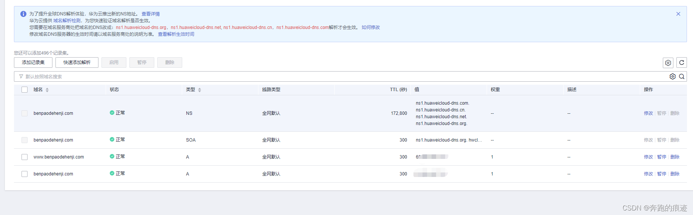Click the search magnifier icon
The height and width of the screenshot is (215, 693).
point(682,76)
